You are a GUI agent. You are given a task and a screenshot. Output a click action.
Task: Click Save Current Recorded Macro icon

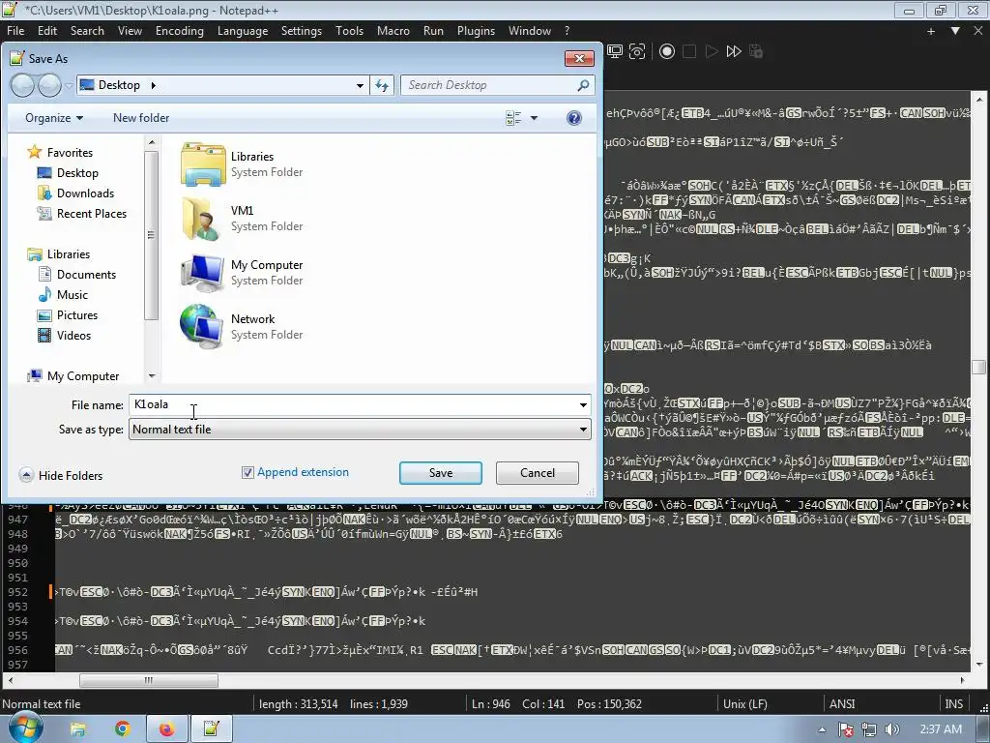[x=756, y=52]
